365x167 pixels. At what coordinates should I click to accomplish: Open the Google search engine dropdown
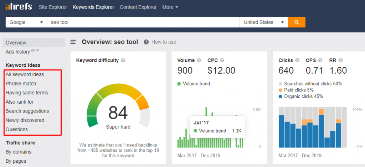pos(26,22)
